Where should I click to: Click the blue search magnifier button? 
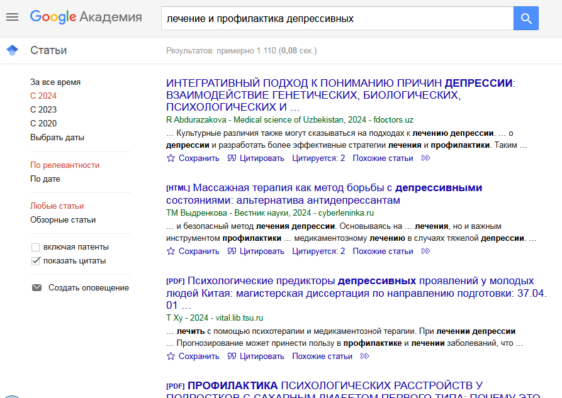pyautogui.click(x=526, y=19)
